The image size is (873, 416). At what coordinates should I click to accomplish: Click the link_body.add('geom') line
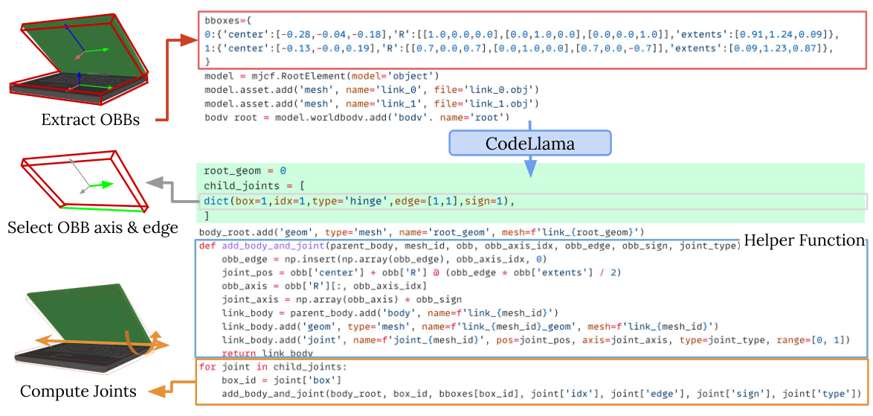[471, 327]
